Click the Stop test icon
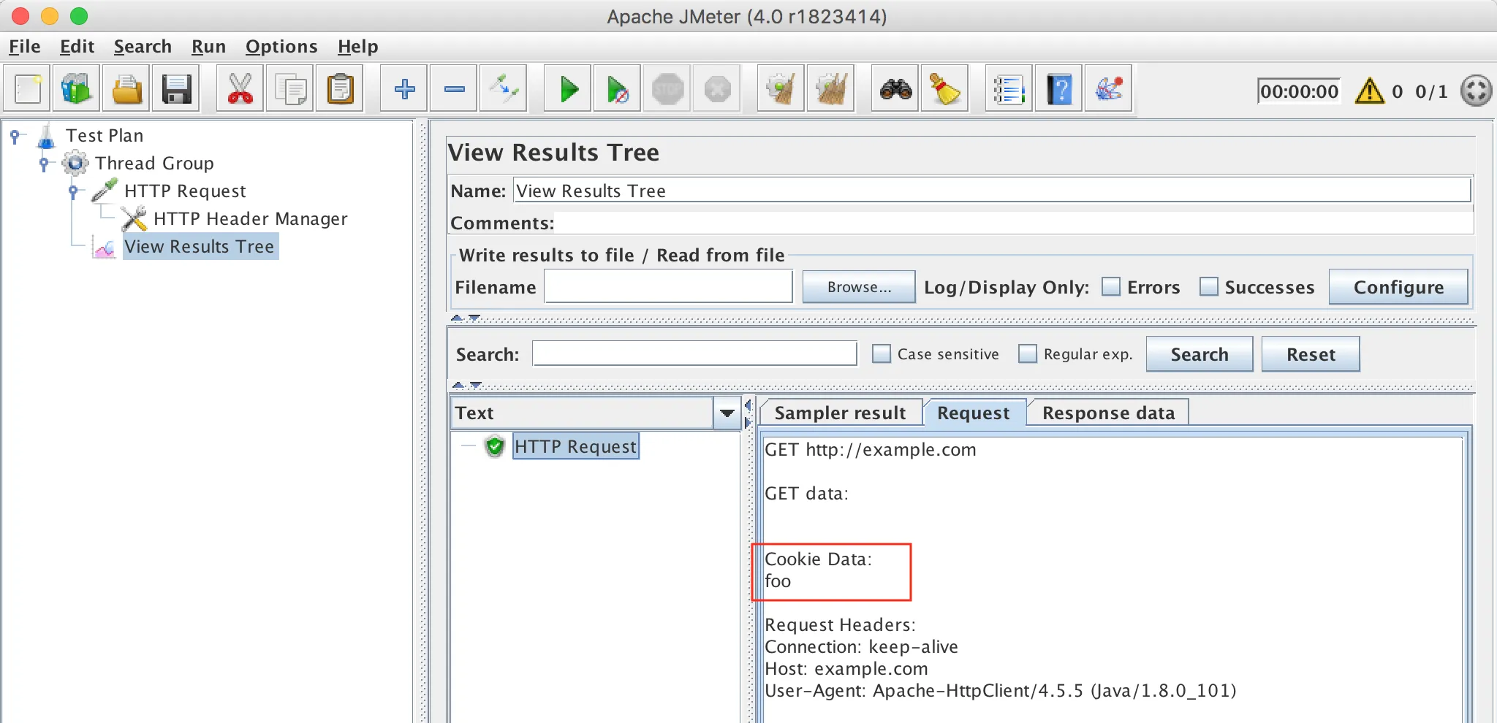 pos(667,89)
